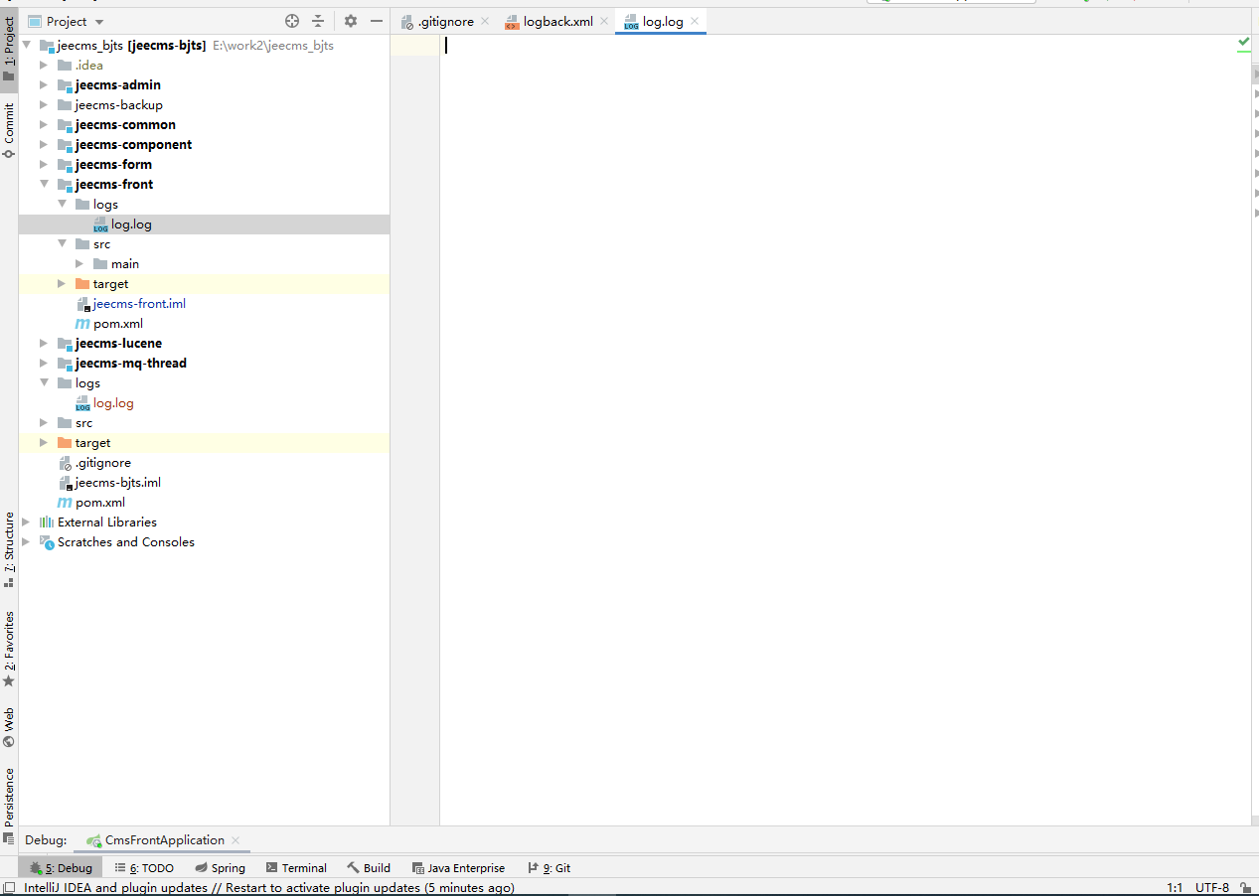Open the 5: Debug tool window

pyautogui.click(x=61, y=868)
